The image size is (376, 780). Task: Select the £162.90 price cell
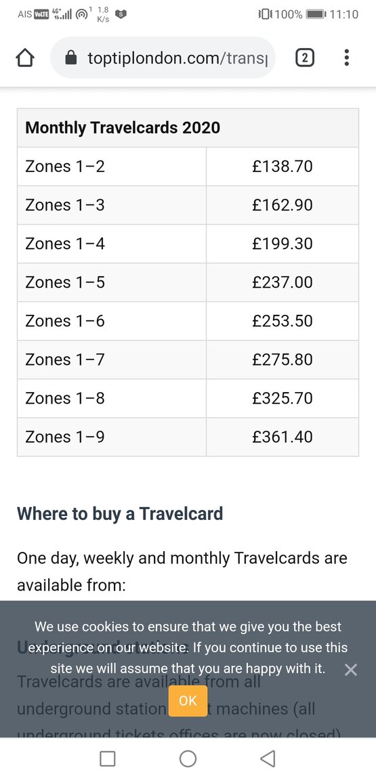pos(283,205)
